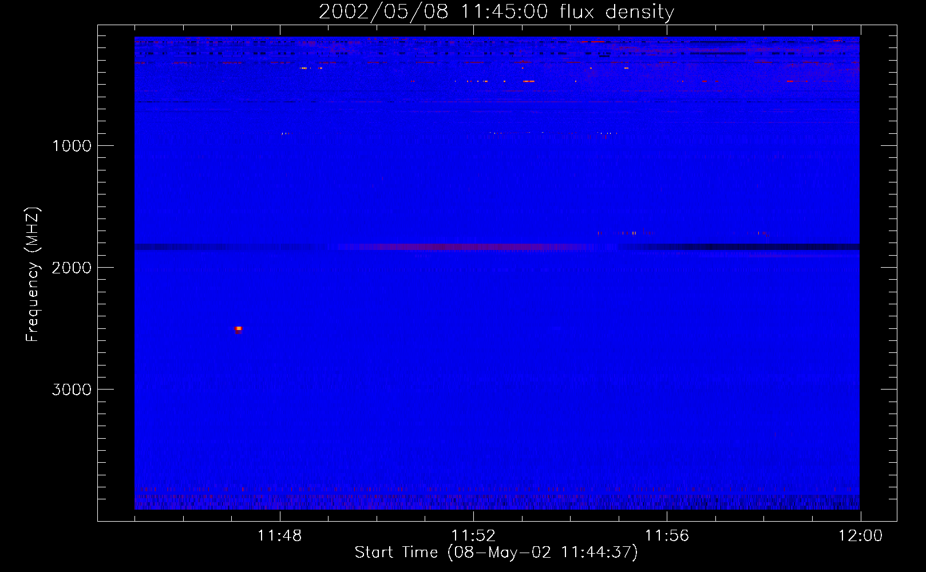926x572 pixels.
Task: Click the plot title "2002/05/08 11:45:00 flux density"
Action: [x=496, y=11]
